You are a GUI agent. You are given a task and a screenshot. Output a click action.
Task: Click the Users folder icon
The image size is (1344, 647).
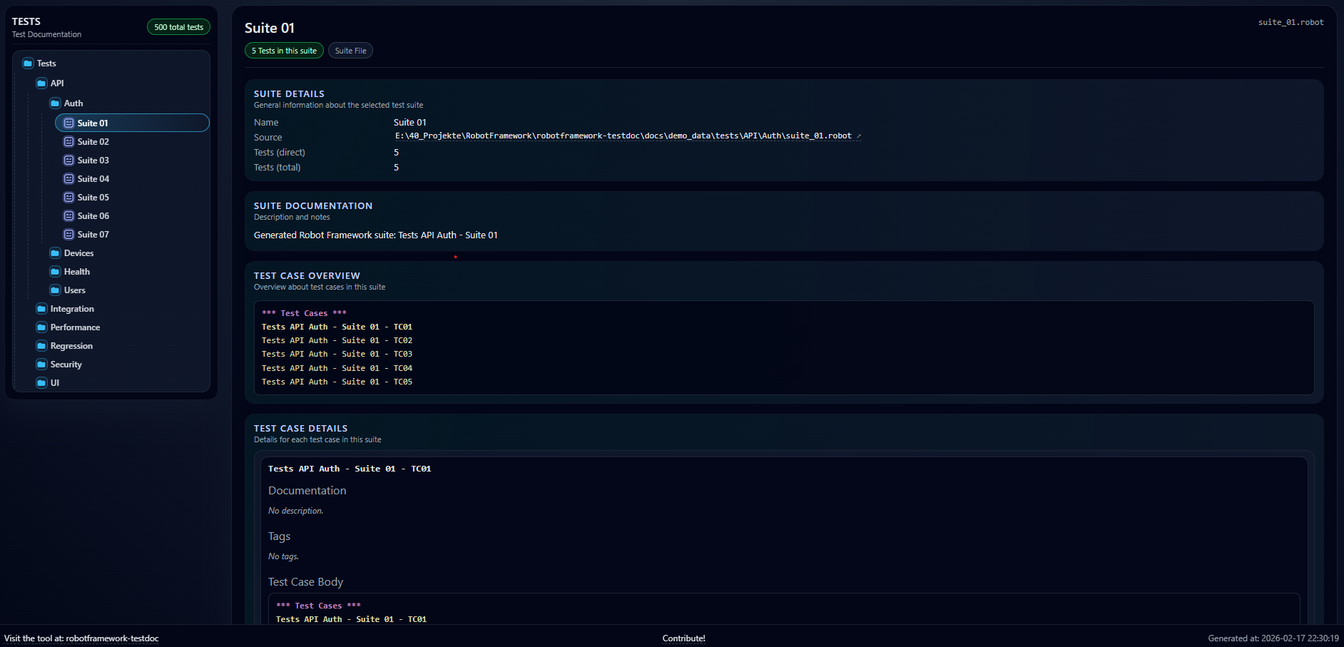(x=56, y=290)
